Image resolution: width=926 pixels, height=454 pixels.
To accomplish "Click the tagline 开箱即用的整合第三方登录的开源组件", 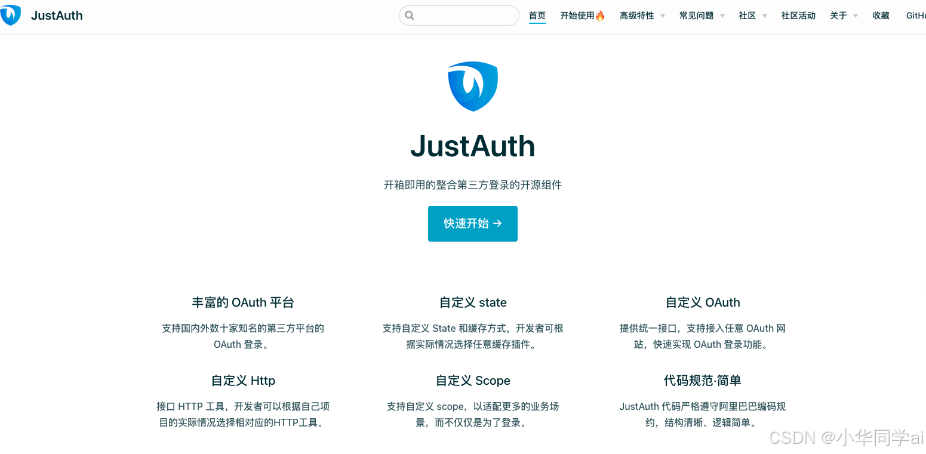I will 473,185.
